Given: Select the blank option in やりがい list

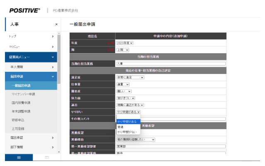Looking at the screenshot, I should 128,117.
